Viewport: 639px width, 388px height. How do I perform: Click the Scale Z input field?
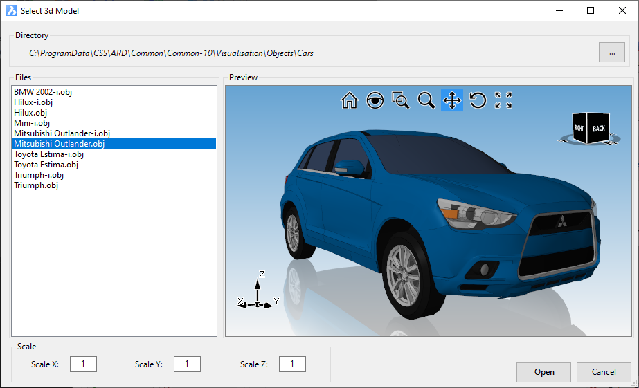[292, 364]
